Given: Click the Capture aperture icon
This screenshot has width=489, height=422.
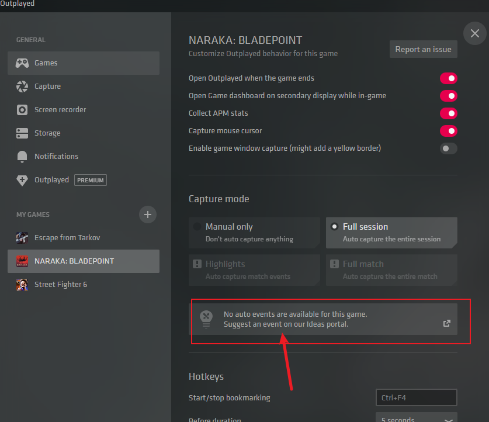Looking at the screenshot, I should (22, 87).
